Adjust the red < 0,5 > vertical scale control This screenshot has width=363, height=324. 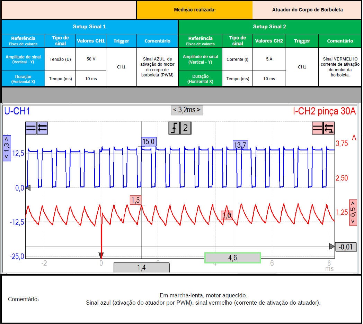(x=353, y=212)
